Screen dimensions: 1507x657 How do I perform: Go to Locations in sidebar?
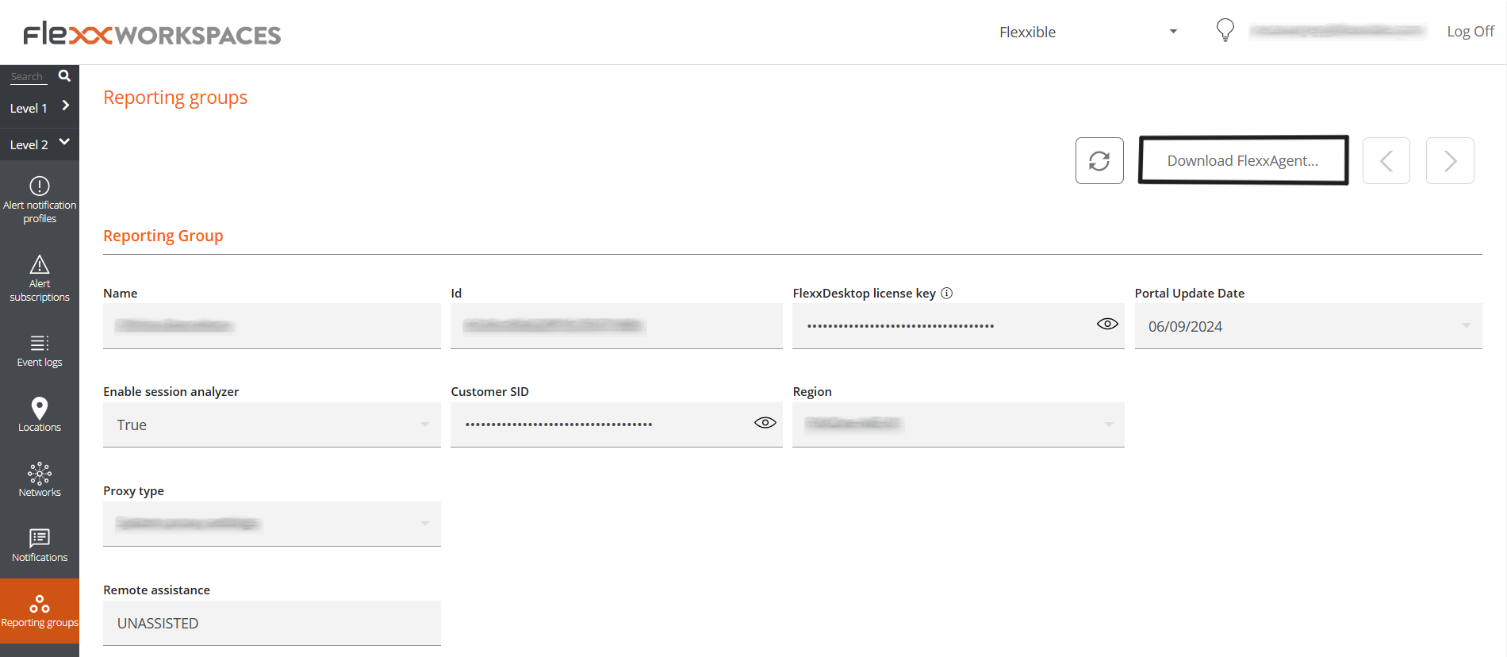tap(40, 415)
